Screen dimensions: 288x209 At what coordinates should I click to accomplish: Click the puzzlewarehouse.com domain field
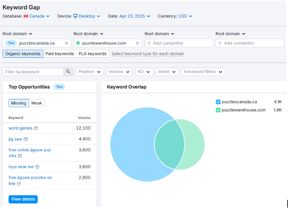pyautogui.click(x=108, y=43)
